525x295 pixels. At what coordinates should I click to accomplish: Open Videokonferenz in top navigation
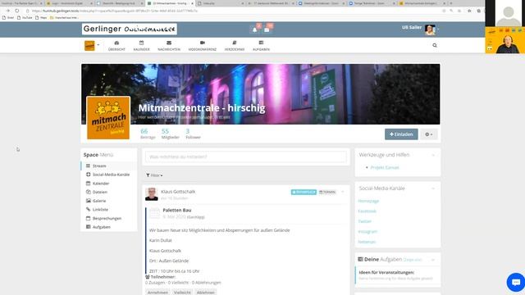[203, 46]
